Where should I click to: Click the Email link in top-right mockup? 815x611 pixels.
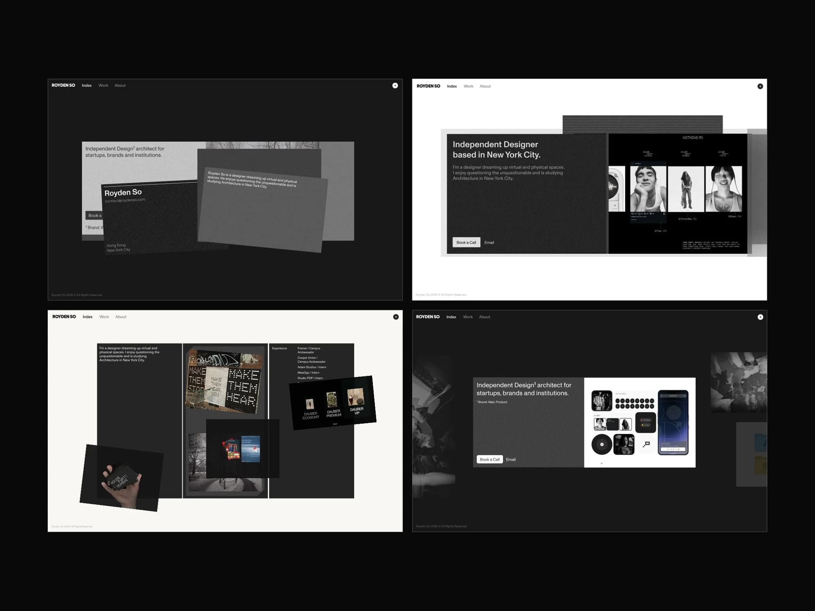click(489, 242)
